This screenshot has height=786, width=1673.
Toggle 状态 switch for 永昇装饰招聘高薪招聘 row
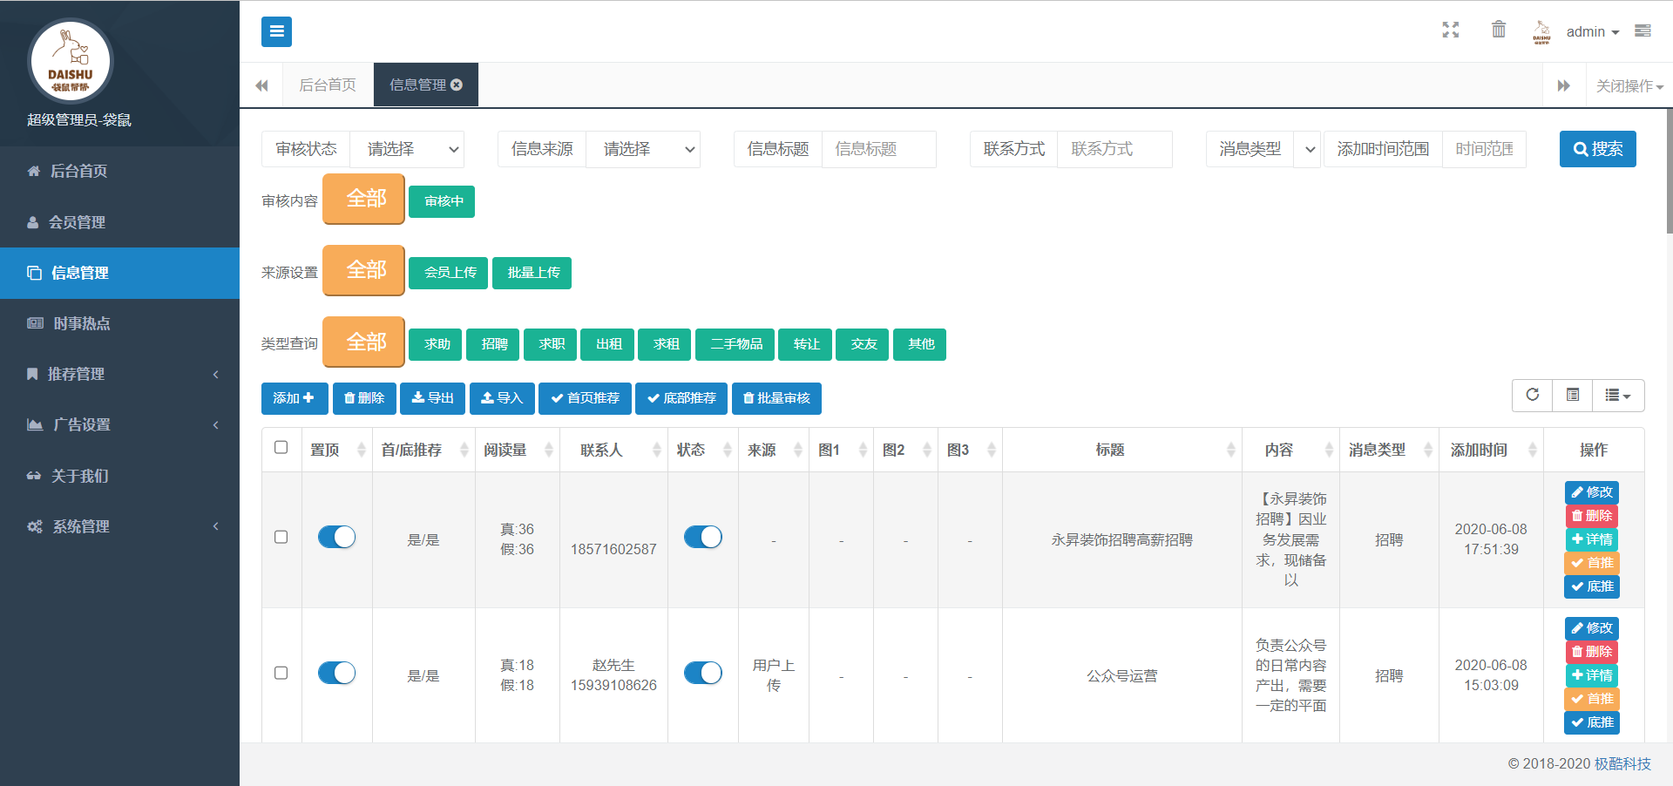pos(703,537)
